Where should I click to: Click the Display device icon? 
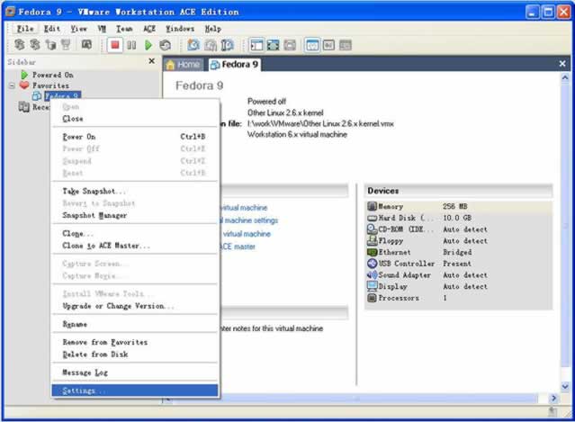(x=372, y=286)
